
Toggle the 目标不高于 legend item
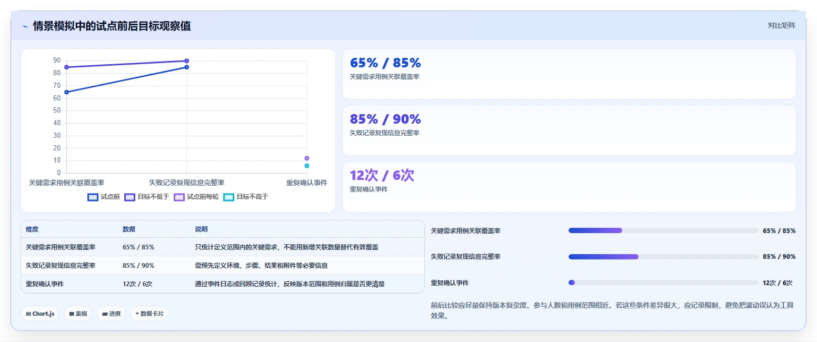246,197
